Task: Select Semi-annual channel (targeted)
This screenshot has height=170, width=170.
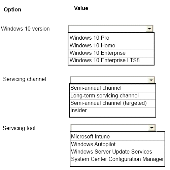Action: click(112, 103)
